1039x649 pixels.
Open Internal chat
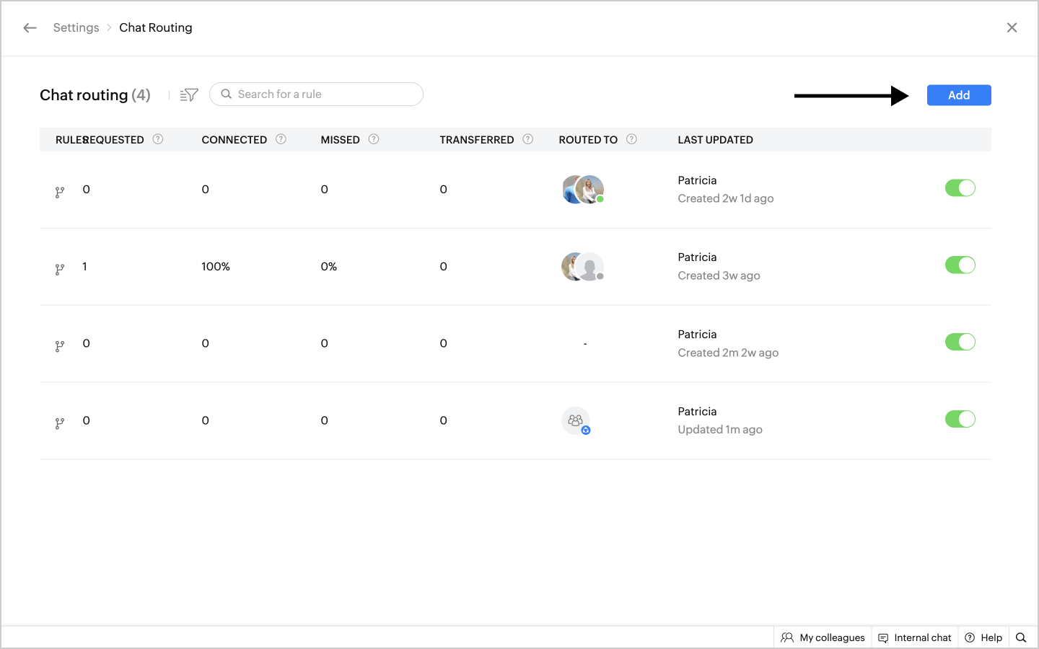(915, 637)
